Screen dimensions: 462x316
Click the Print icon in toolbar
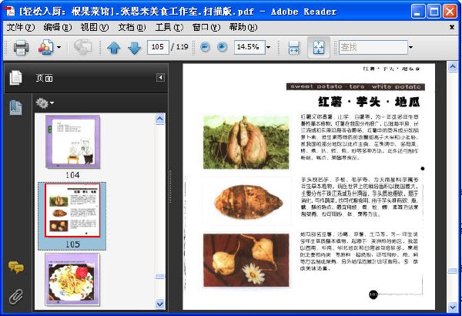point(21,47)
